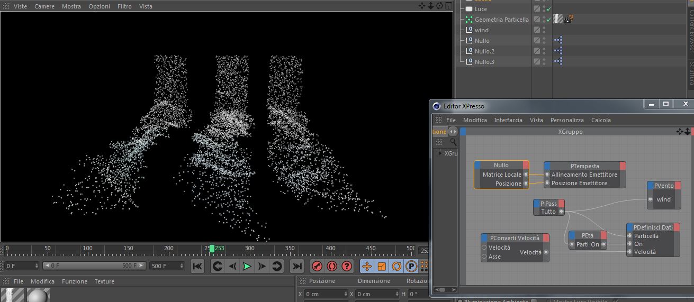The width and height of the screenshot is (694, 302).
Task: Select the Geometria Particella object icon
Action: [x=469, y=20]
